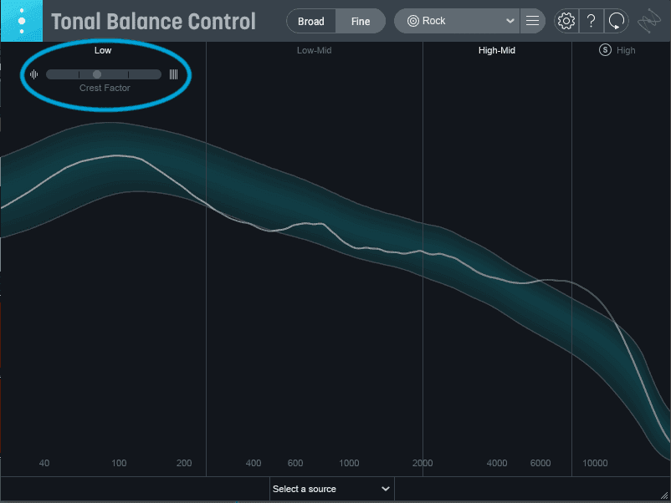Click the 40 frequency axis label
Viewport: 671px width, 503px height.
pyautogui.click(x=44, y=463)
